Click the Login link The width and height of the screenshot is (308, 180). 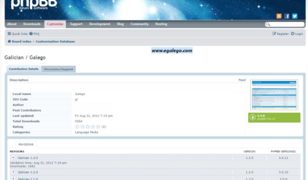(x=299, y=34)
